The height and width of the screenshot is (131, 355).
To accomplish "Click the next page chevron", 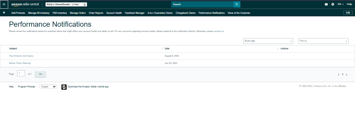I will [346, 75].
